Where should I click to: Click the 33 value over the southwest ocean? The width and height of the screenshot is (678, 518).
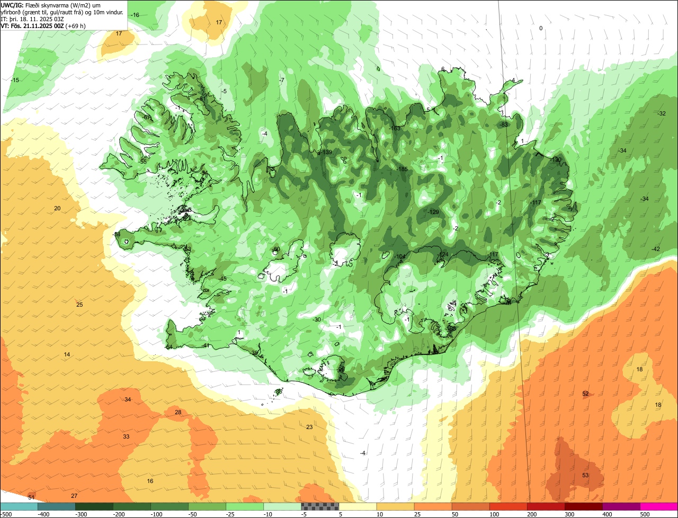(126, 436)
